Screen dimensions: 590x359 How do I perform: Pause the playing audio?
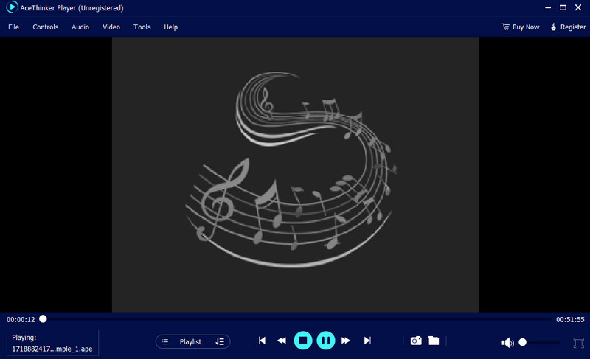pyautogui.click(x=326, y=341)
